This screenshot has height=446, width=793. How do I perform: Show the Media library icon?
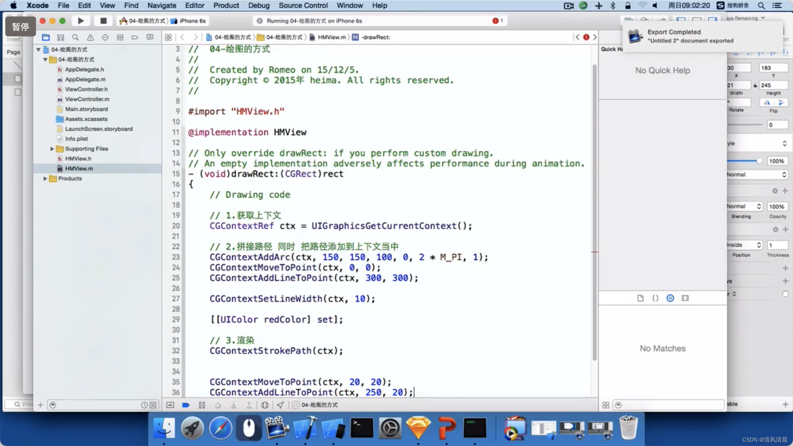[685, 298]
